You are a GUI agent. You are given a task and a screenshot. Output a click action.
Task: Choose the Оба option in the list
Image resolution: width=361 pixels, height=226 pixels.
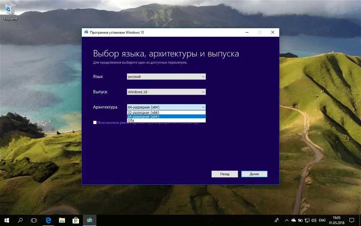tap(166, 120)
